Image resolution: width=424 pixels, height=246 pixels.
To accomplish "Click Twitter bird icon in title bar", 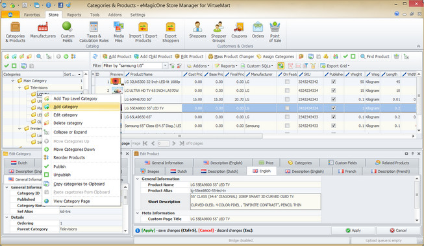I will pos(68,5).
